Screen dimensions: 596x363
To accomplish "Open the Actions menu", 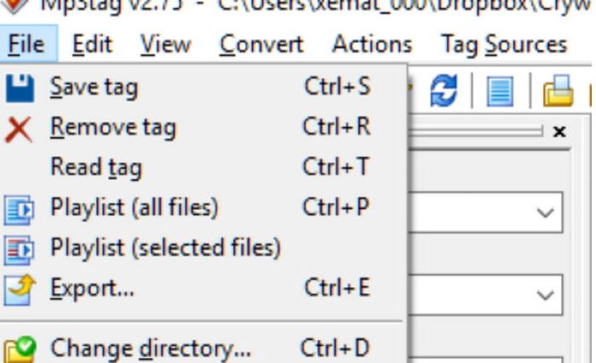I will click(x=372, y=44).
